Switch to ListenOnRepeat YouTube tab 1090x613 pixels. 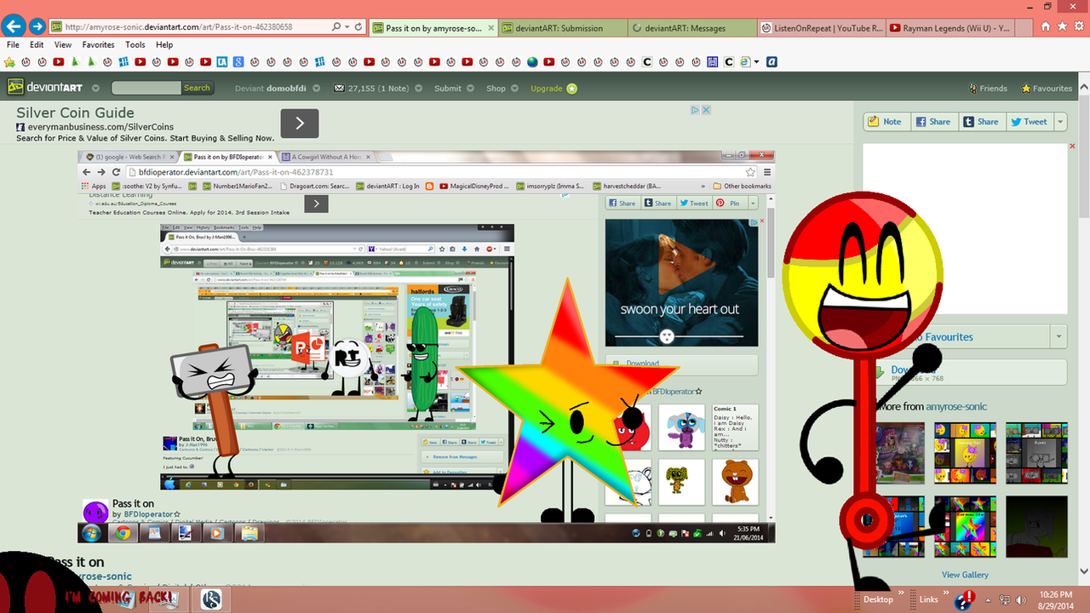(x=820, y=28)
